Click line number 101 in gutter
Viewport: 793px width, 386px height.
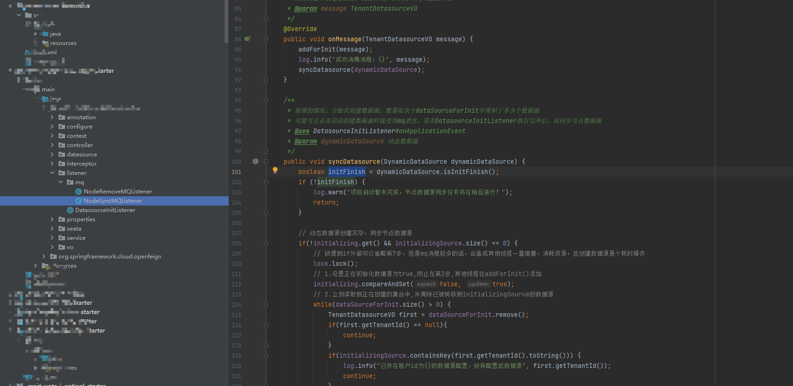237,172
